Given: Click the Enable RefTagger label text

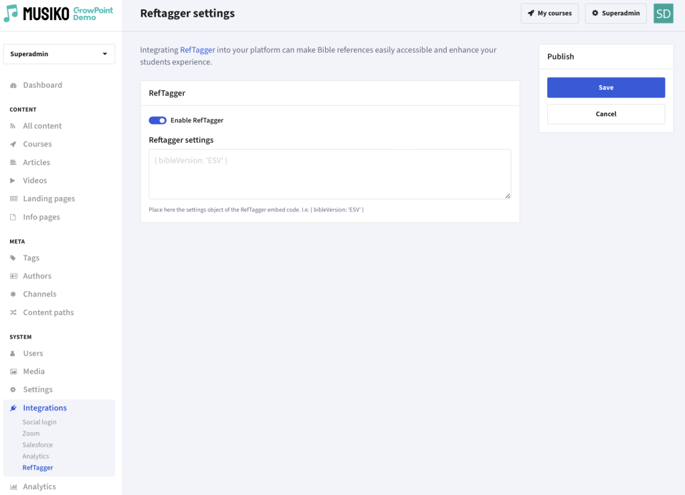Looking at the screenshot, I should (197, 120).
